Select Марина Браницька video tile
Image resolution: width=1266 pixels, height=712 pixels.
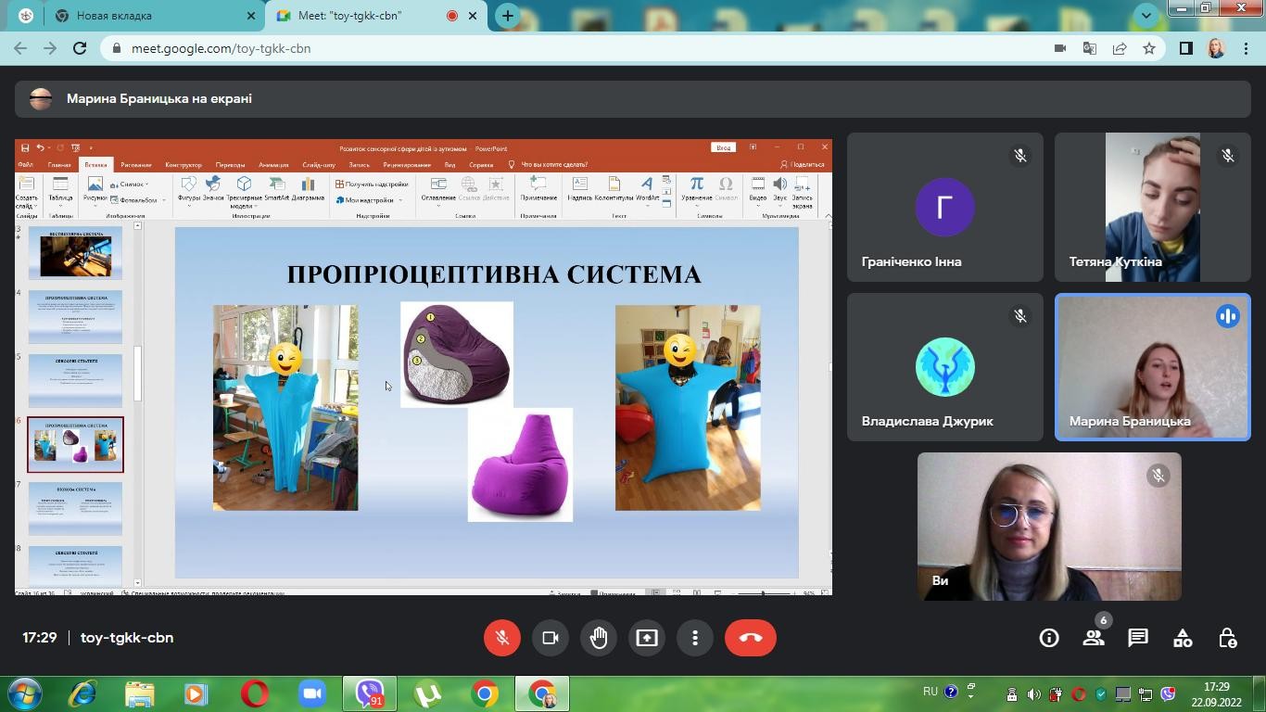coord(1152,367)
